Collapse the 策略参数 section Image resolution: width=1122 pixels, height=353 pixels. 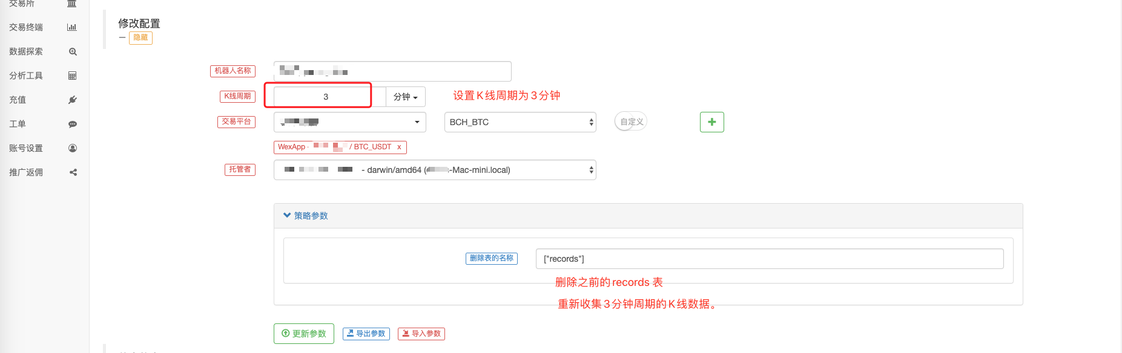tap(306, 216)
